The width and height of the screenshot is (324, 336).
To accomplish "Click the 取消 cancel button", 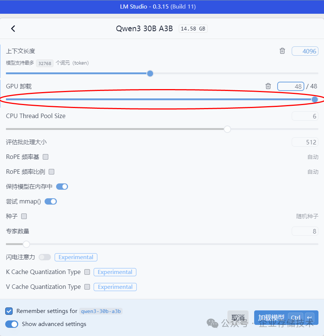I will [x=238, y=317].
